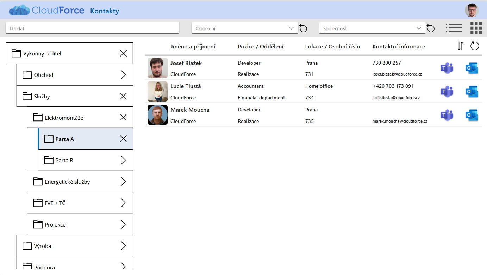The height and width of the screenshot is (275, 487).
Task: Open the Oddělení dropdown
Action: coord(245,28)
